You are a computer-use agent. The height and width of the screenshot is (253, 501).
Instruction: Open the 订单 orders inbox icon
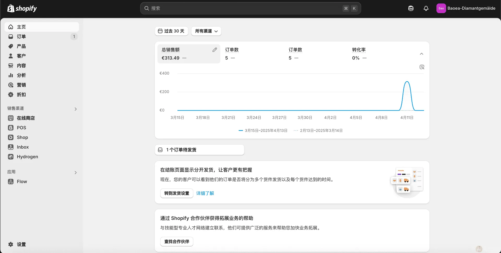pos(11,37)
